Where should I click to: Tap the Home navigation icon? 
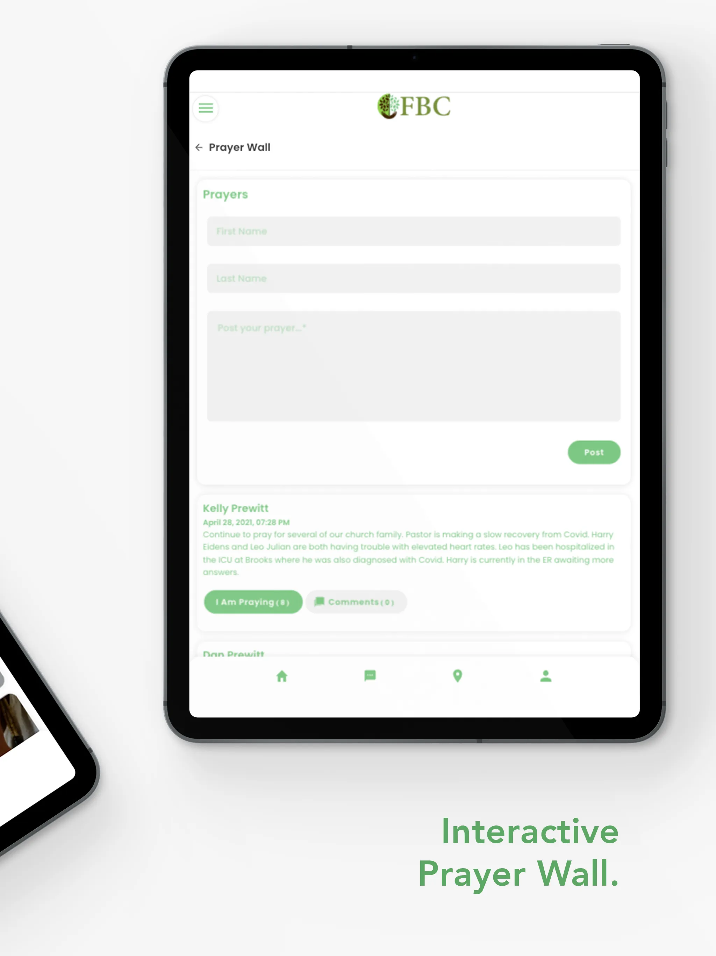coord(282,676)
